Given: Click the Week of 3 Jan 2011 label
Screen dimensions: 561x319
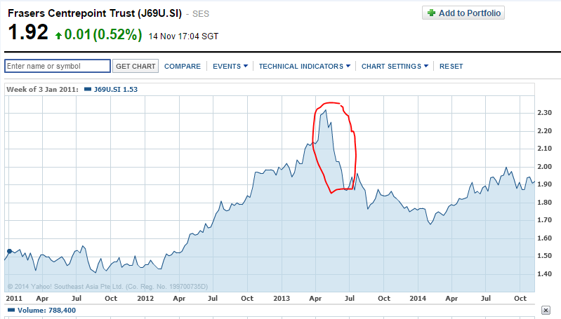Looking at the screenshot, I should coord(42,89).
